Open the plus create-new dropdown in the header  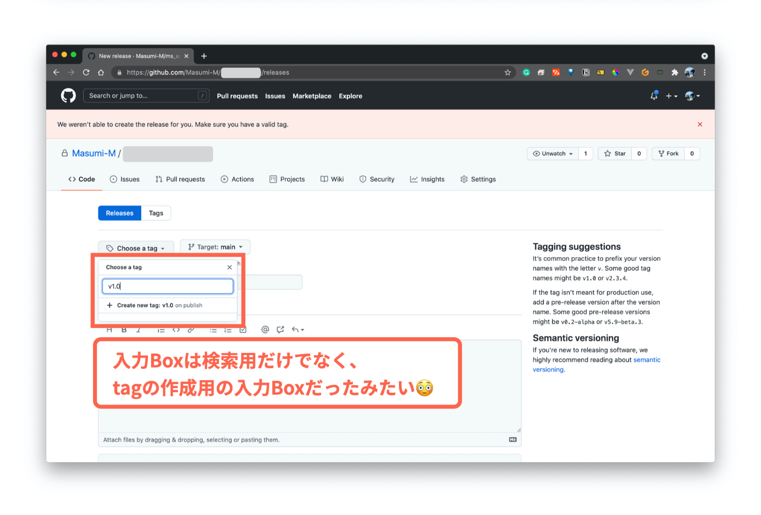click(x=671, y=96)
